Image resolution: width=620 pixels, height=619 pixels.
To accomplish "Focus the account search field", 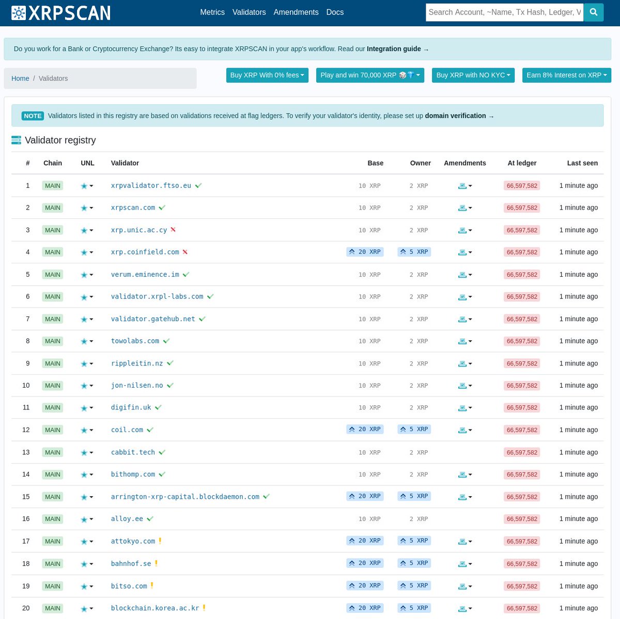I will tap(505, 12).
